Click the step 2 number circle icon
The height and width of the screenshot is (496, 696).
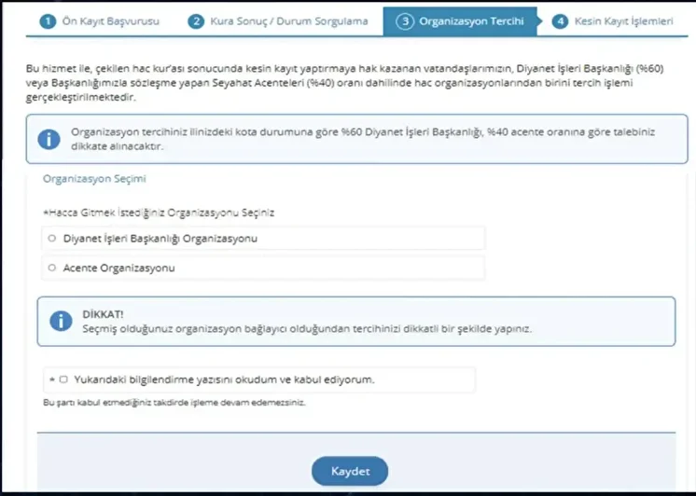[x=196, y=21]
